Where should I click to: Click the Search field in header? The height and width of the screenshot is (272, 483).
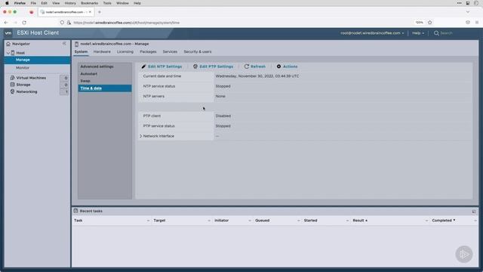click(447, 33)
